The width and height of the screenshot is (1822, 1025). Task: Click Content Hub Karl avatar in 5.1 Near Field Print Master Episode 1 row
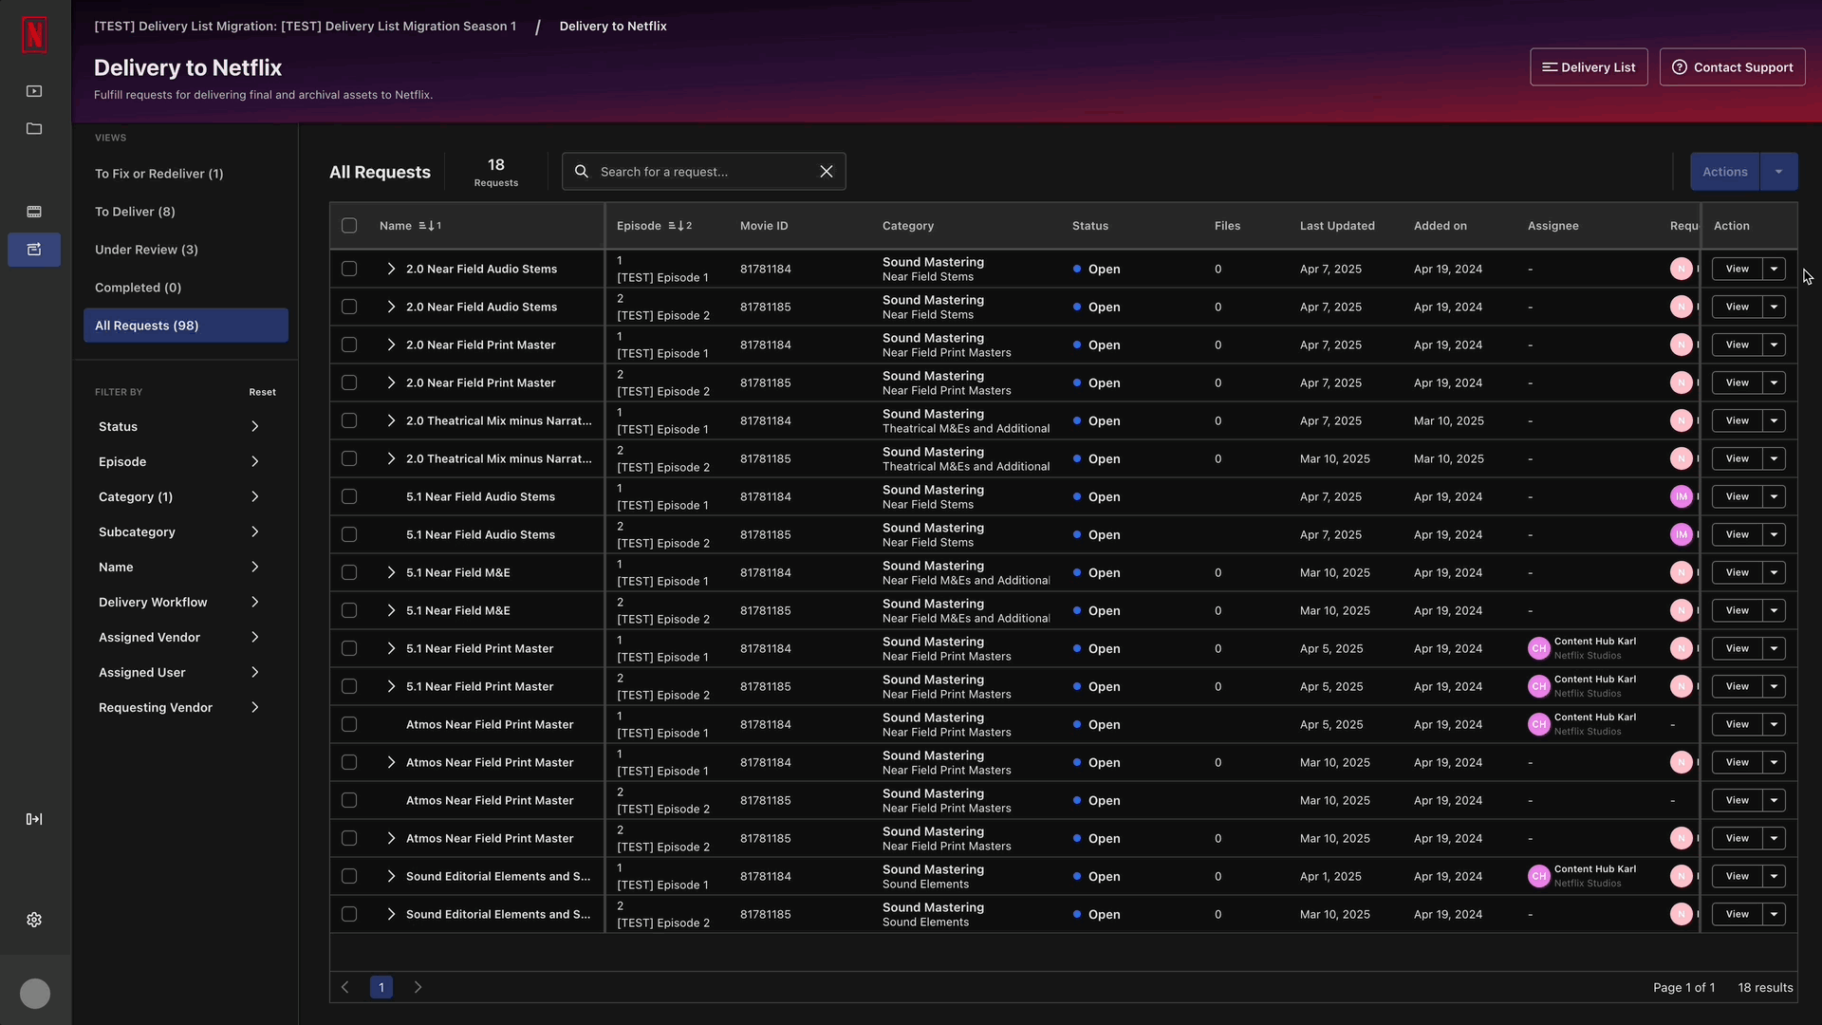[x=1539, y=648]
